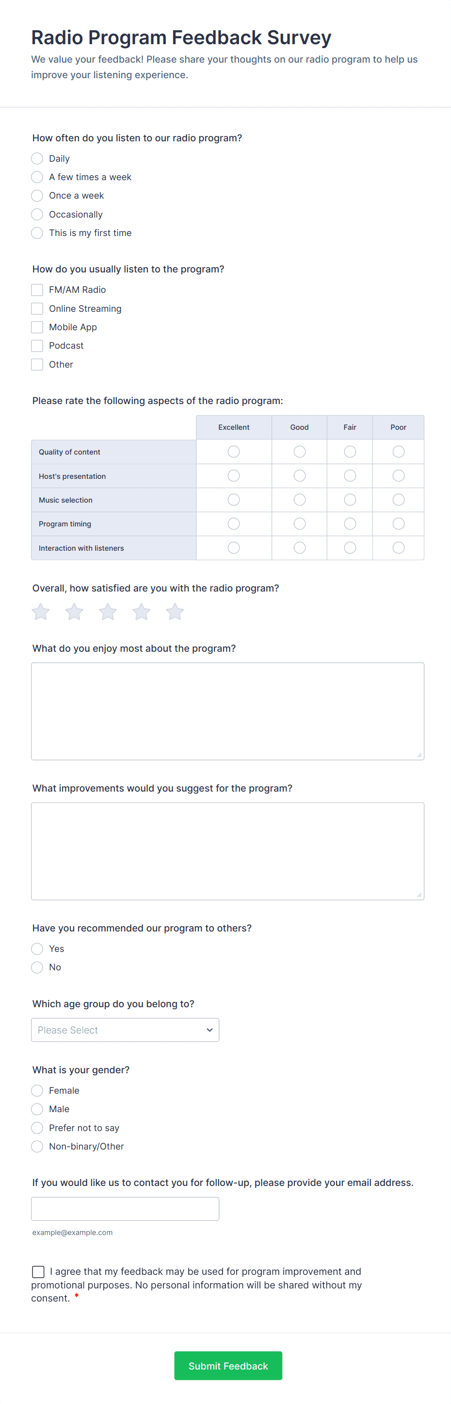Pick 'Prefer not to say' for gender
Viewport: 451px width, 1404px height.
(x=36, y=1128)
